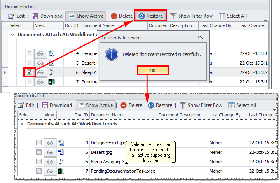Click Select All in the lower toolbar

pyautogui.click(x=242, y=105)
